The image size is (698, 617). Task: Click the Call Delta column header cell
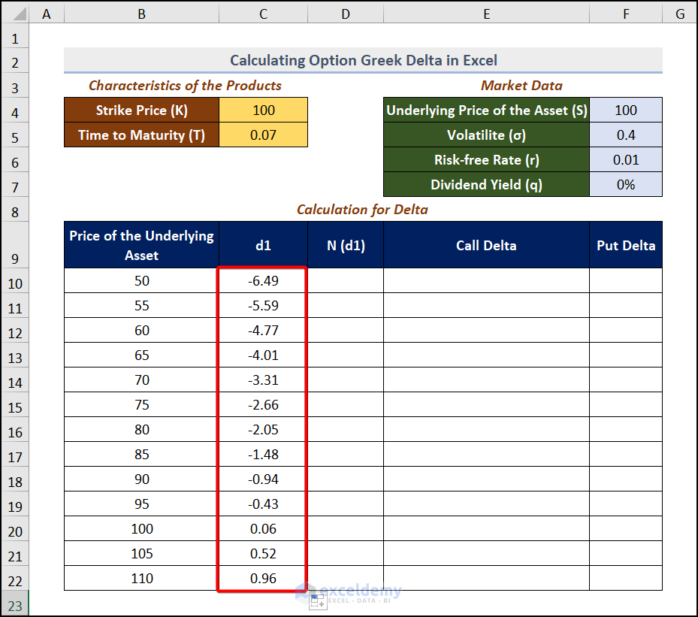pyautogui.click(x=486, y=244)
